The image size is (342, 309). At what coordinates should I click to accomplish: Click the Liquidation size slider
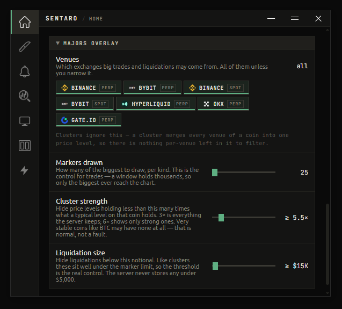pyautogui.click(x=244, y=266)
